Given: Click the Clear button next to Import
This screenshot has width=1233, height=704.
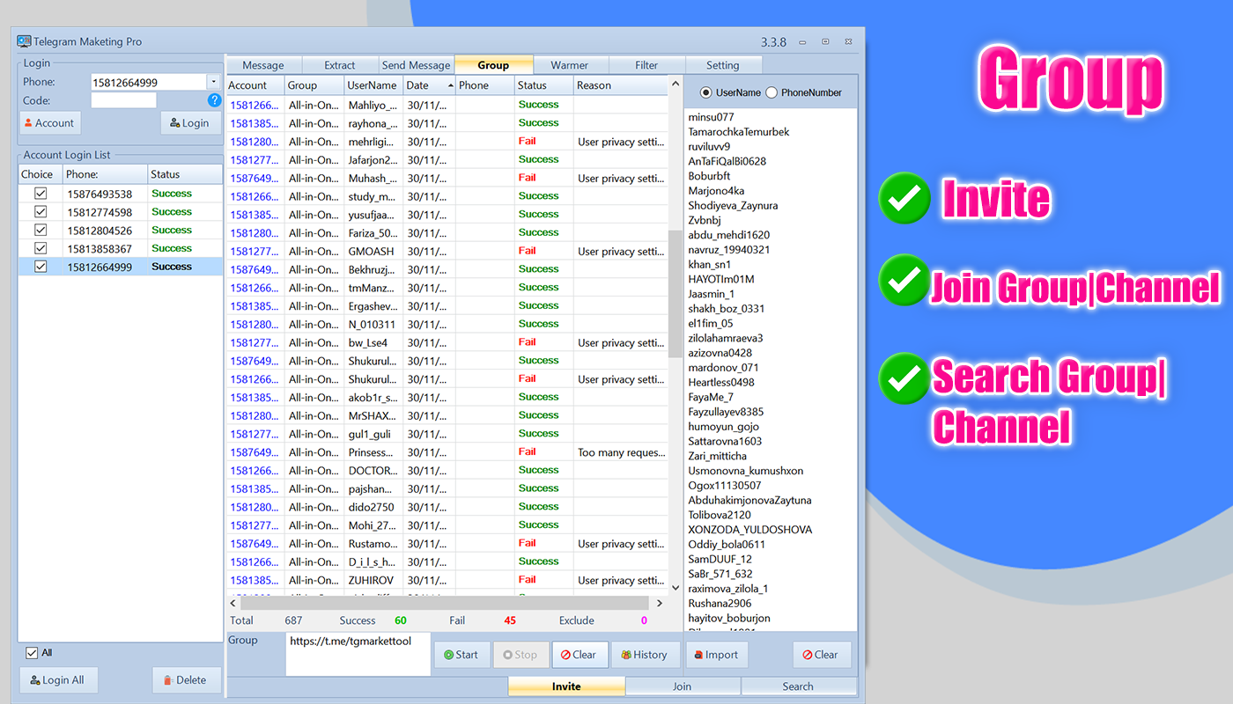Looking at the screenshot, I should tap(822, 655).
